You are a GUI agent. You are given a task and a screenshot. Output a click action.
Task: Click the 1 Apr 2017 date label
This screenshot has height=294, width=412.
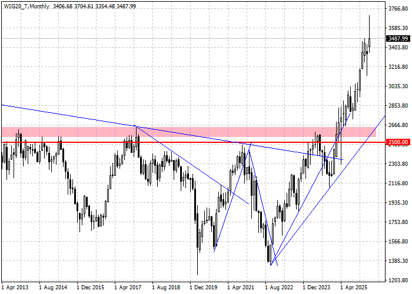point(129,288)
